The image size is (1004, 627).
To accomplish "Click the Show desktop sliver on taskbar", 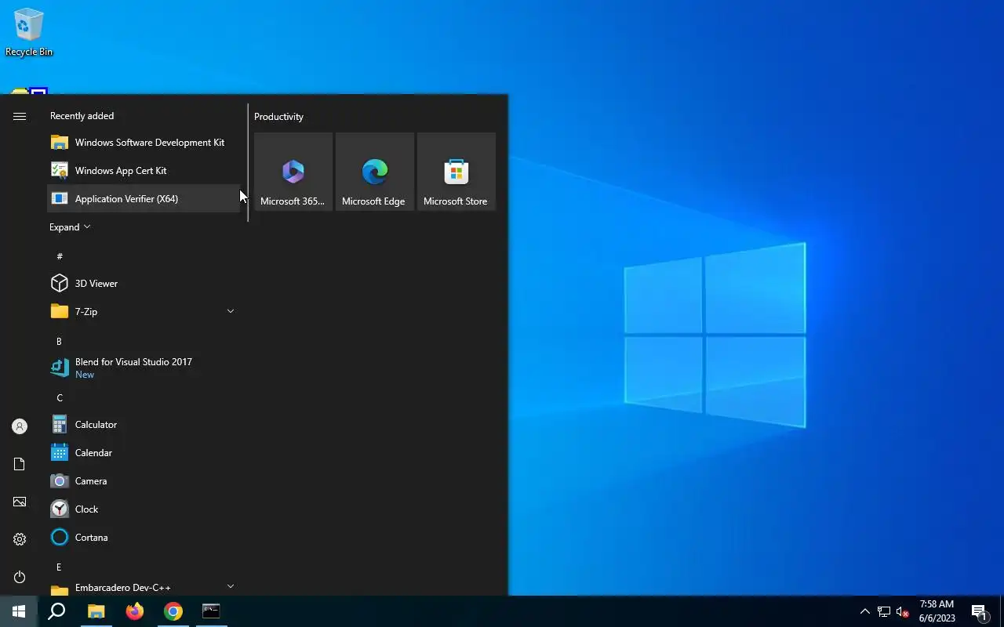I will coord(1002,611).
